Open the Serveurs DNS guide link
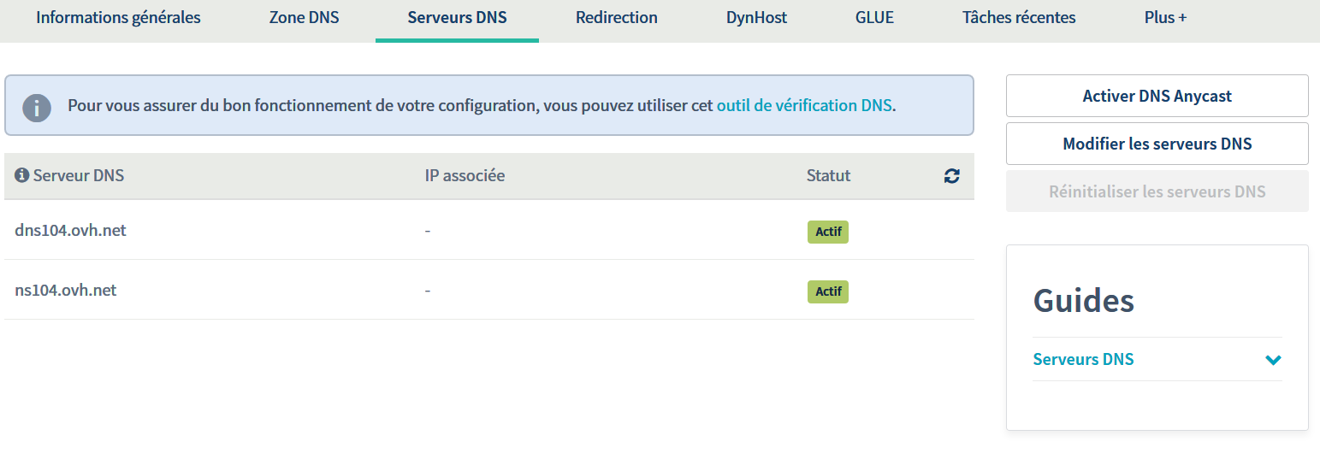Viewport: 1320px width, 459px height. [x=1083, y=360]
